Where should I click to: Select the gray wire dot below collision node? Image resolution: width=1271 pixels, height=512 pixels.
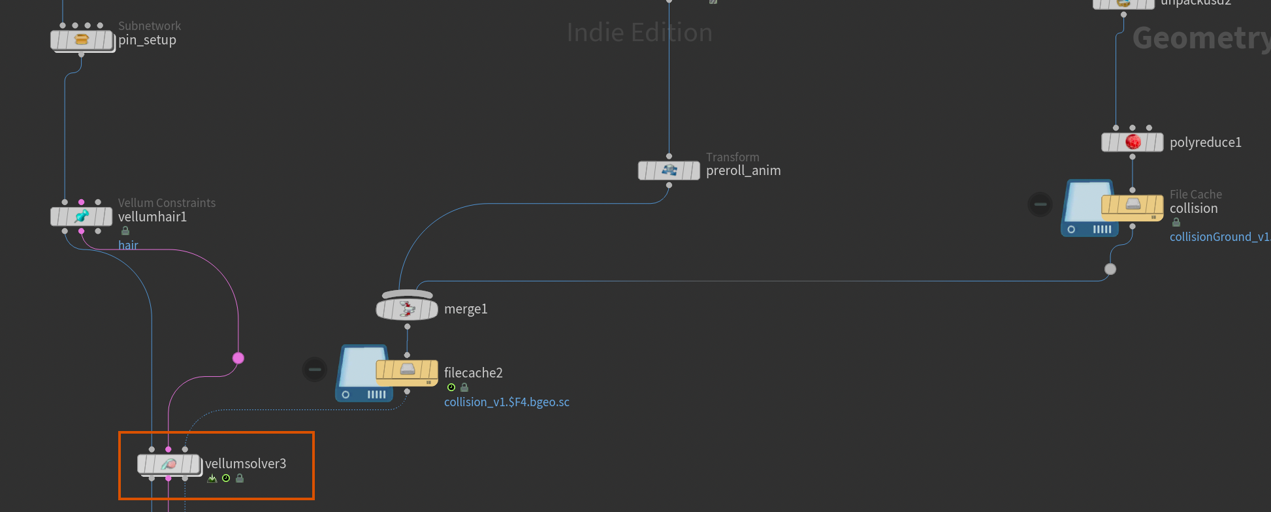tap(1110, 269)
